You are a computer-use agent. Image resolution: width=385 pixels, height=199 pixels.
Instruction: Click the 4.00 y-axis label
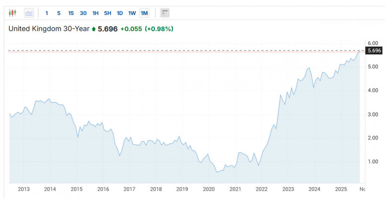click(373, 90)
